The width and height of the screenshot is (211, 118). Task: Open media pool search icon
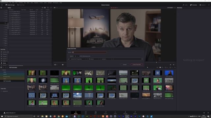click(x=170, y=68)
